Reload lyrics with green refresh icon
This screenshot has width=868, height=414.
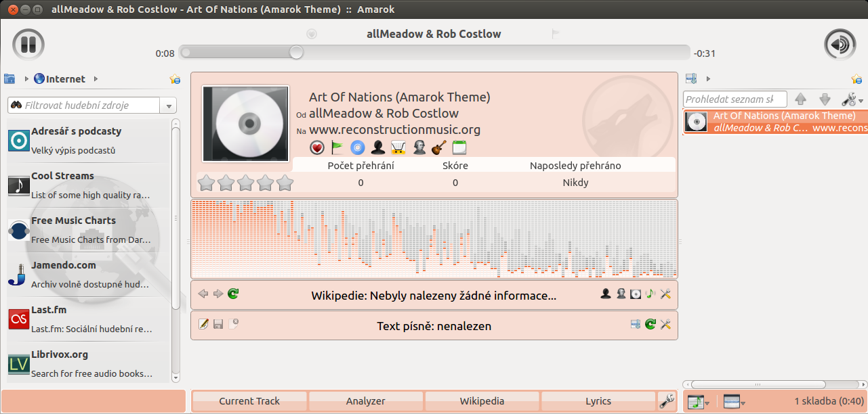(650, 324)
